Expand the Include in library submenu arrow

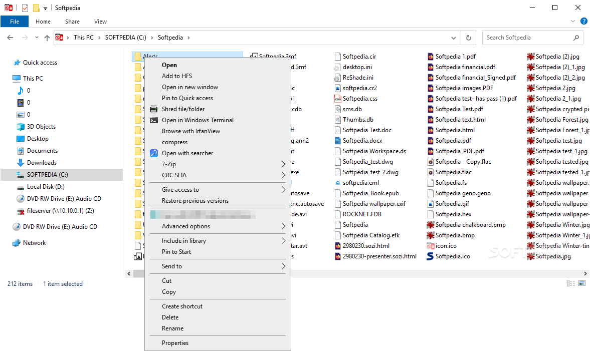pos(283,241)
